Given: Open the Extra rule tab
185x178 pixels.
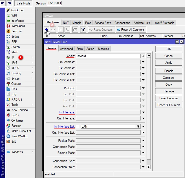Looking at the screenshot, I should (79, 49).
